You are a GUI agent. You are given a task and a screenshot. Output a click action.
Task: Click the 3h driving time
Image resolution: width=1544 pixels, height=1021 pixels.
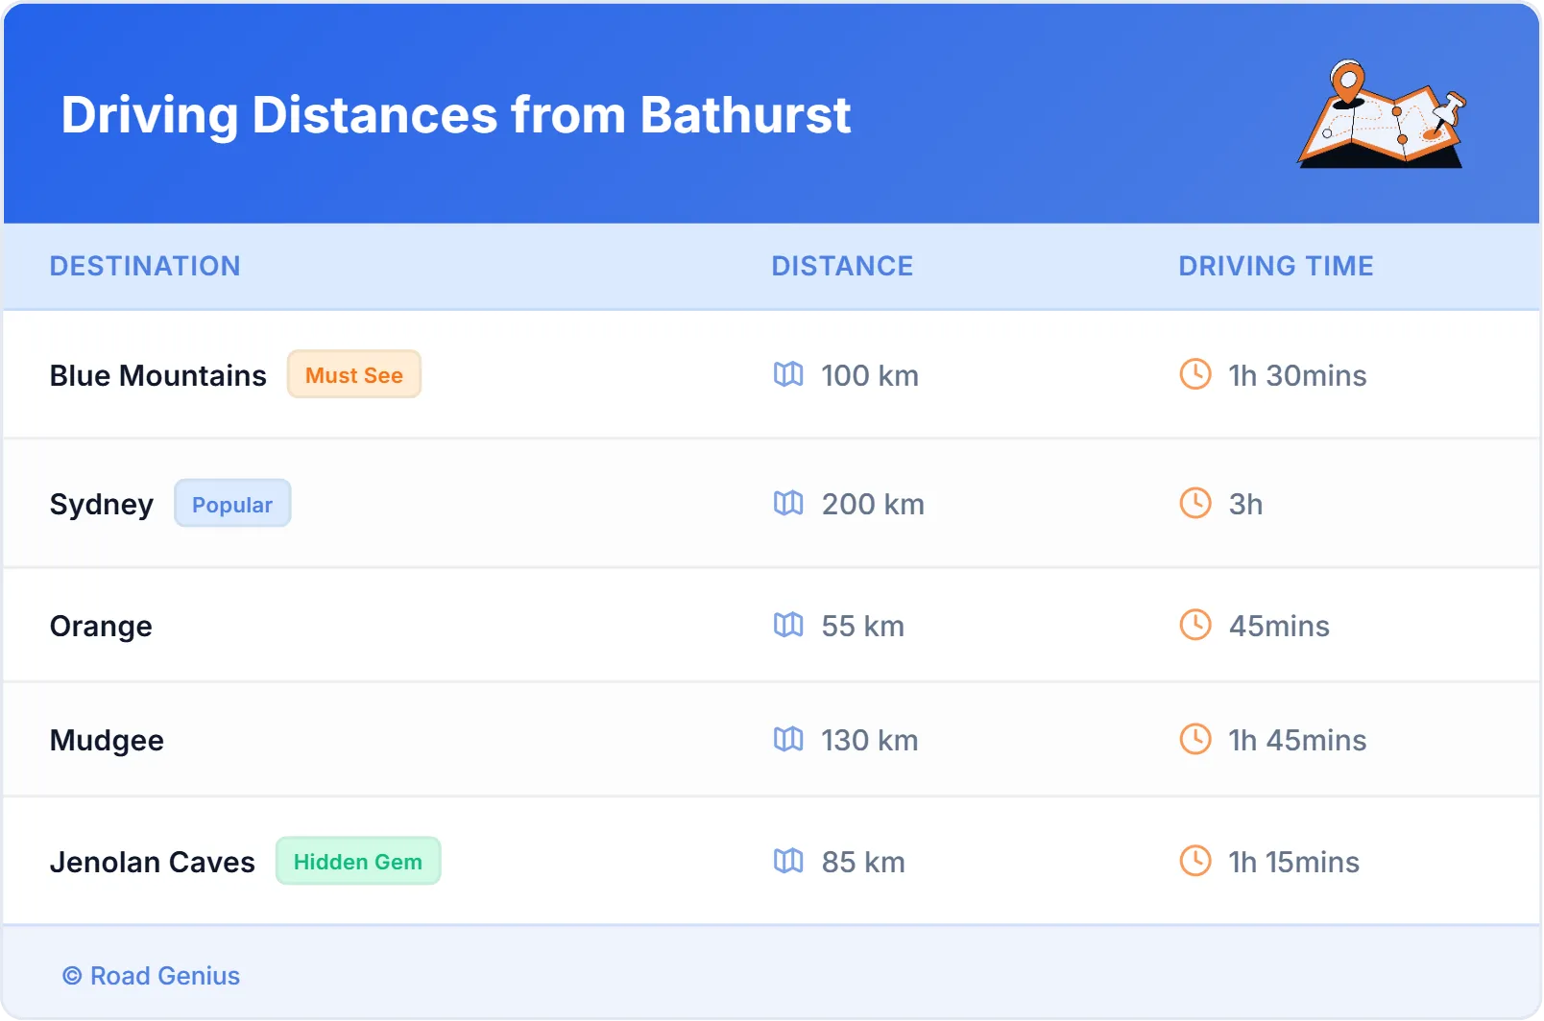(1245, 504)
